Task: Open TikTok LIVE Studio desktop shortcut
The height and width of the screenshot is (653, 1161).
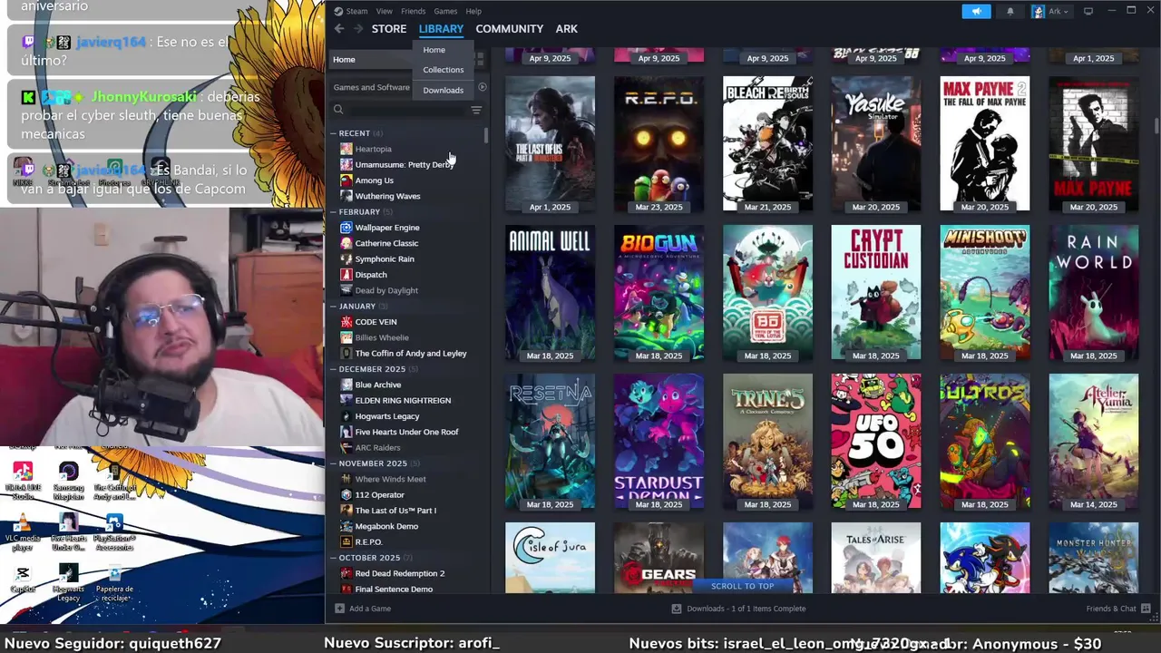Action: coord(23,481)
